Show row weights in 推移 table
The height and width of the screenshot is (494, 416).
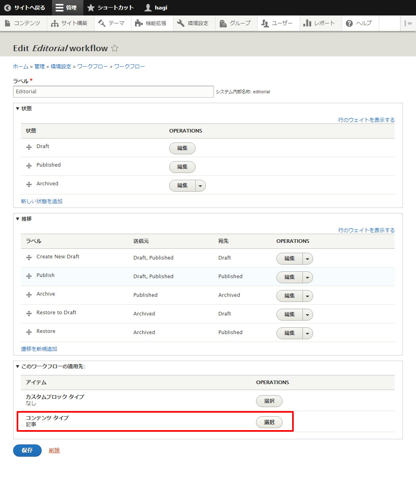point(366,230)
